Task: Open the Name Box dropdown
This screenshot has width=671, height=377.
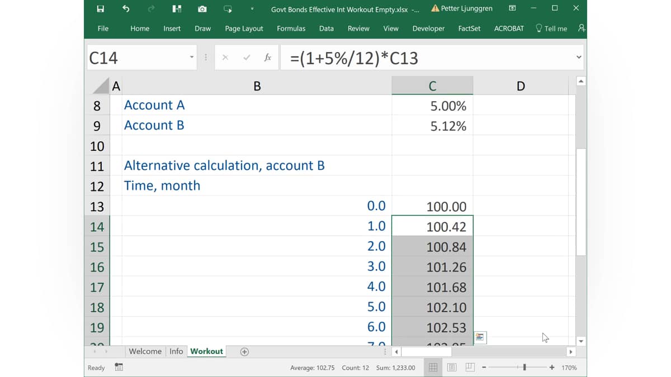Action: coord(191,57)
